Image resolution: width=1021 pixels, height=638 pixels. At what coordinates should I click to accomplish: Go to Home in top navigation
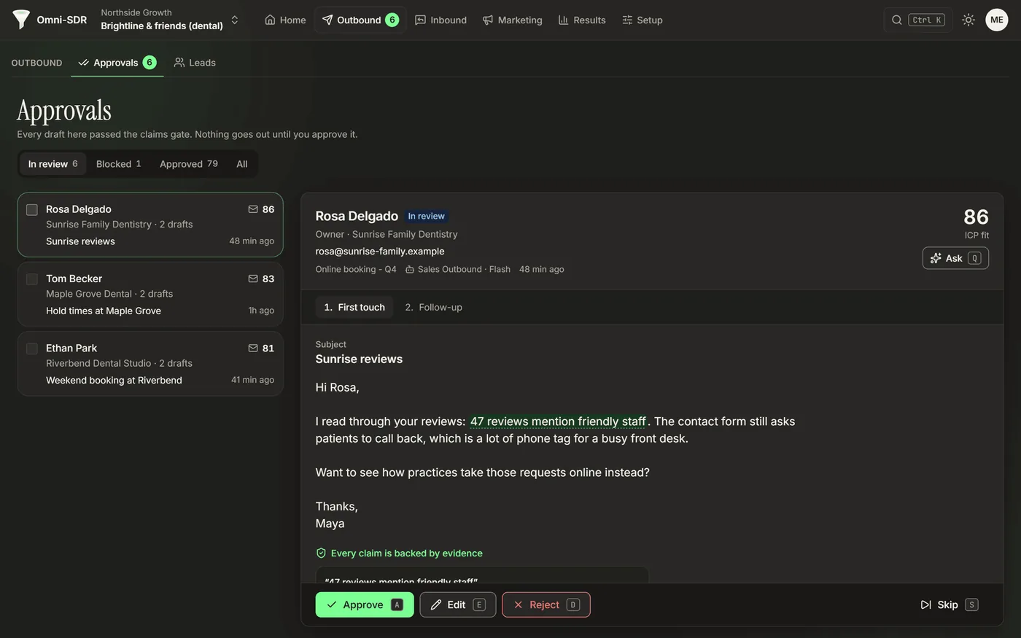click(x=285, y=20)
